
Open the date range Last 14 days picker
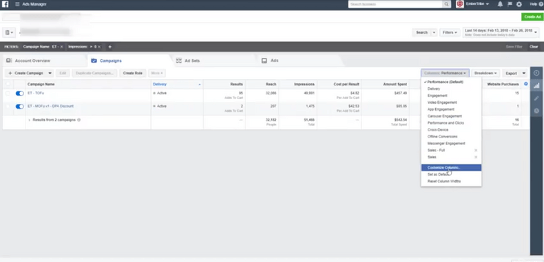point(501,32)
